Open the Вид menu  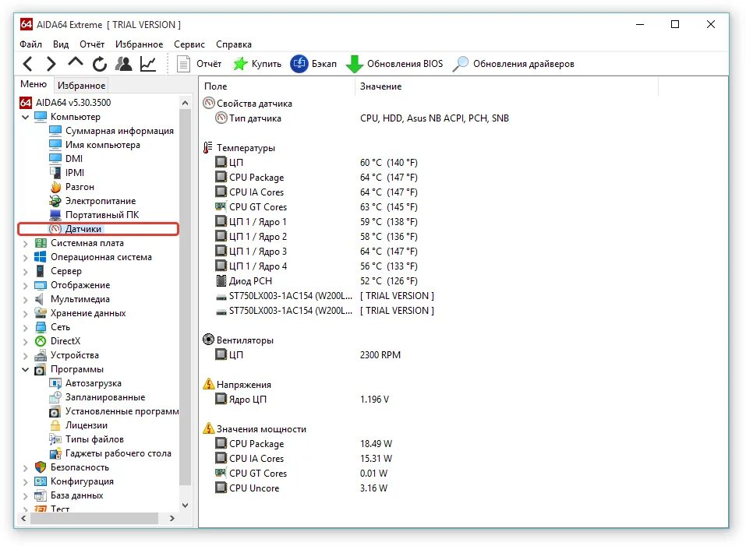click(x=61, y=44)
